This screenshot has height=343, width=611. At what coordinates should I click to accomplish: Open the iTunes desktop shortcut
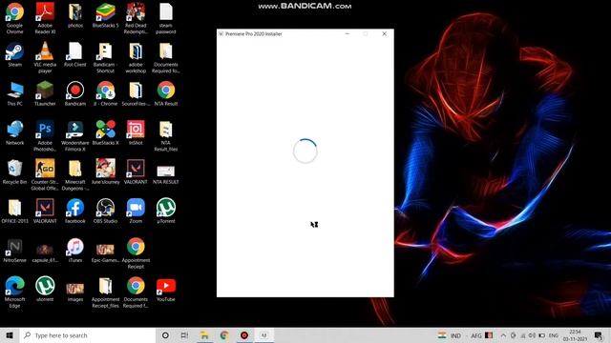(75, 250)
